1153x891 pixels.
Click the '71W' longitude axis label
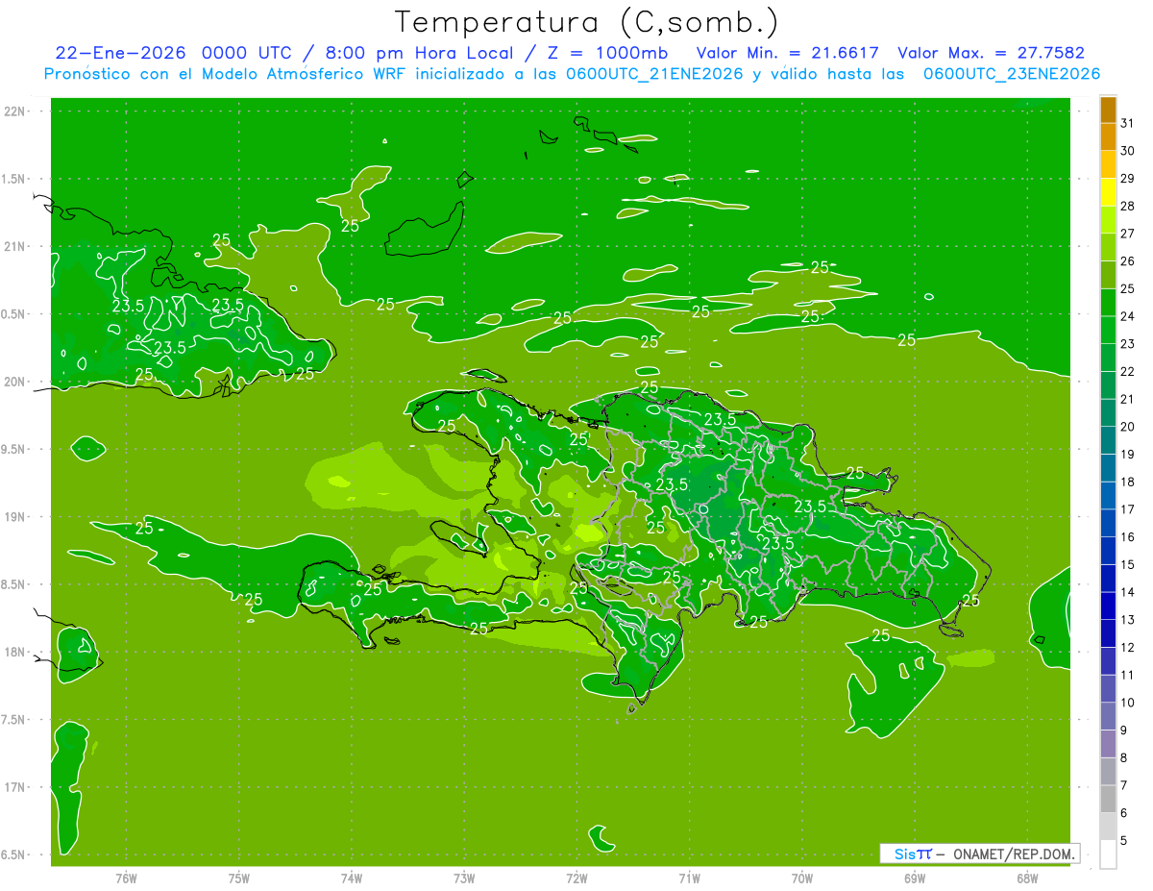point(690,878)
